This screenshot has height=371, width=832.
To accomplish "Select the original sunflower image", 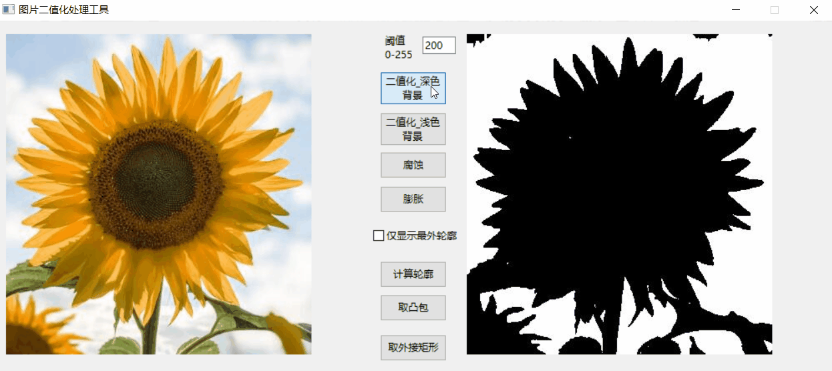I will coord(159,194).
